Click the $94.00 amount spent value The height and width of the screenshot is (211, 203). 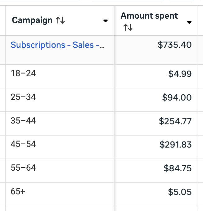[x=177, y=97]
